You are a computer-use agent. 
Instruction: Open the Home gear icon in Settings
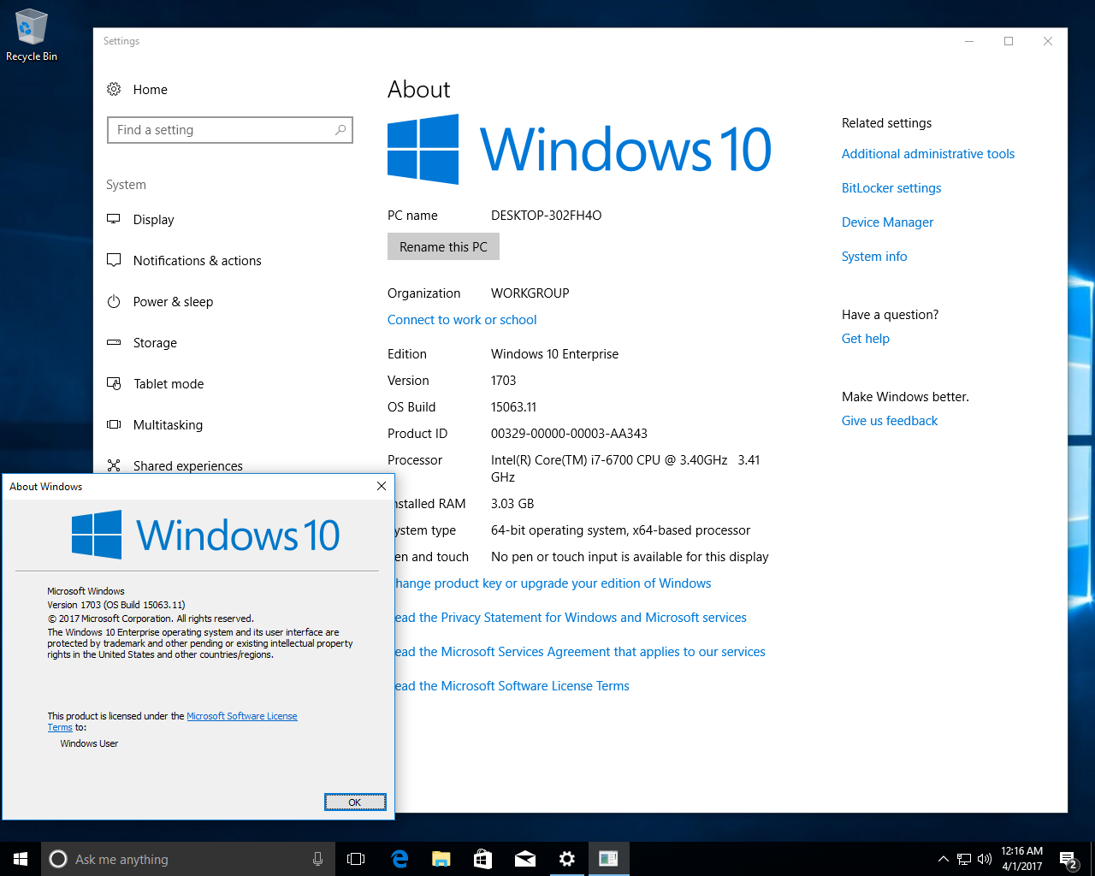114,89
